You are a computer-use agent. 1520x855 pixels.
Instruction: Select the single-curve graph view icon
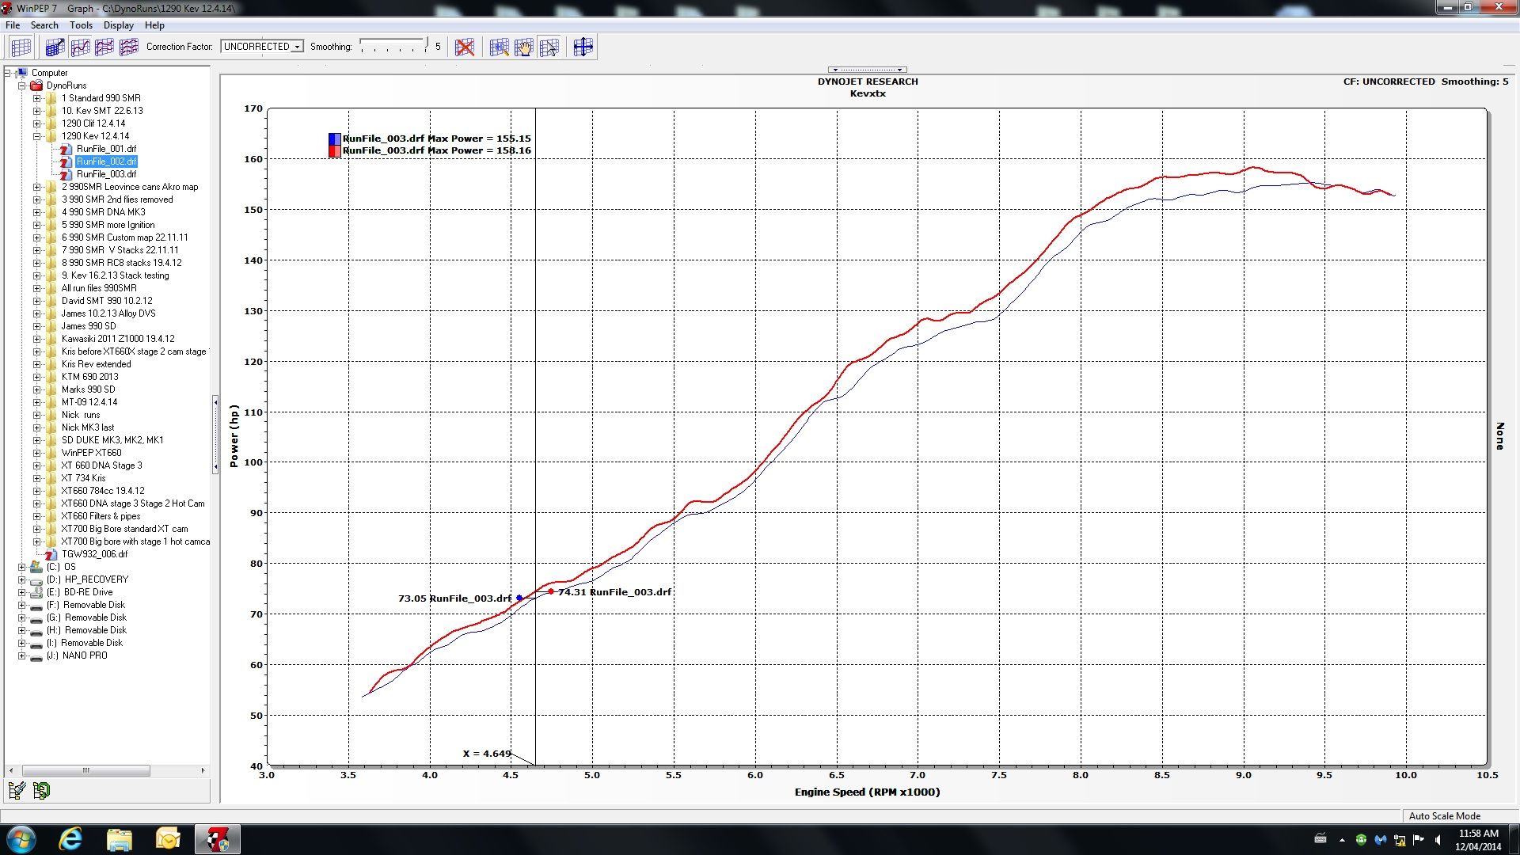pyautogui.click(x=80, y=47)
